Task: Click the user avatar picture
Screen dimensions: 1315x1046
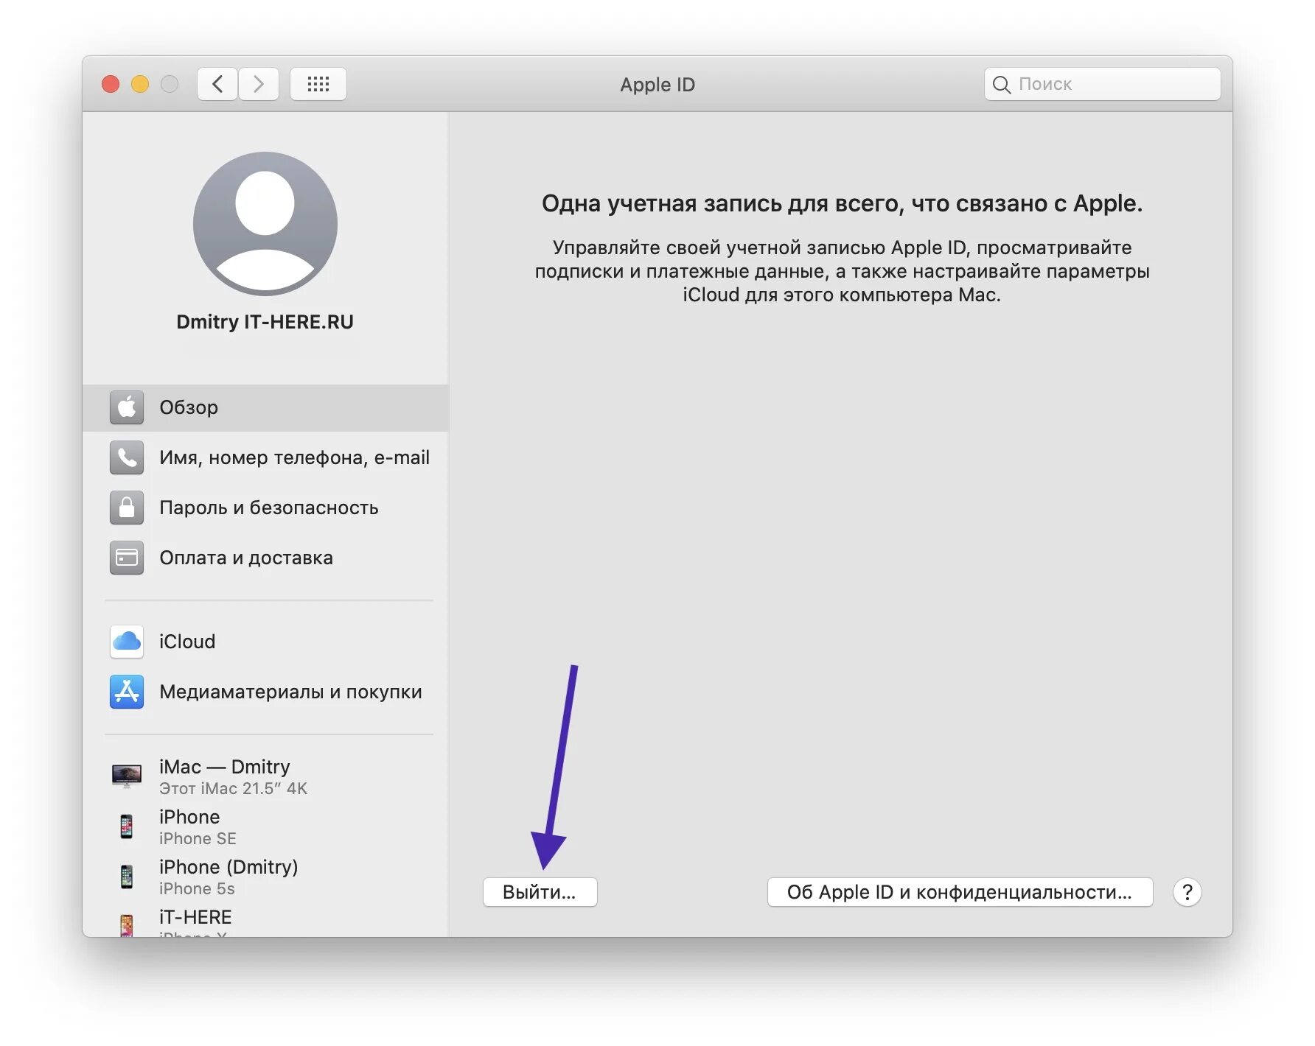Action: coord(265,224)
